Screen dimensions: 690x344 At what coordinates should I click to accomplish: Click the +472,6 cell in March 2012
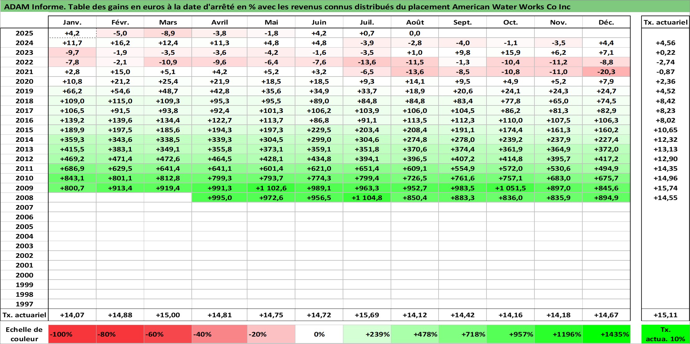(x=168, y=159)
